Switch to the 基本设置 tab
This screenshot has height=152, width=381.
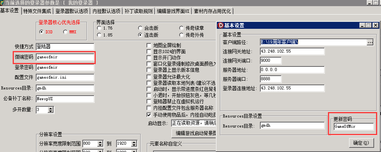click(10, 11)
